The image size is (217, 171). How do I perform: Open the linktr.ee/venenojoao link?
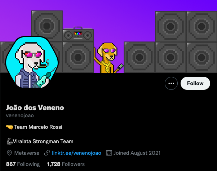[x=76, y=153]
